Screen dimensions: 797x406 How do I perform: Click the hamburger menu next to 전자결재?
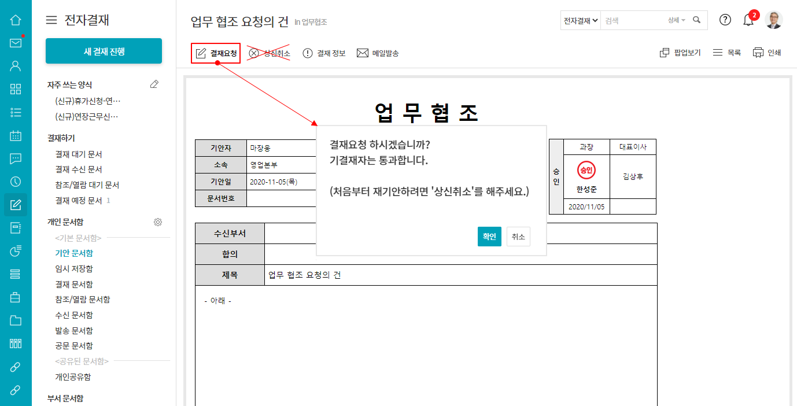51,20
